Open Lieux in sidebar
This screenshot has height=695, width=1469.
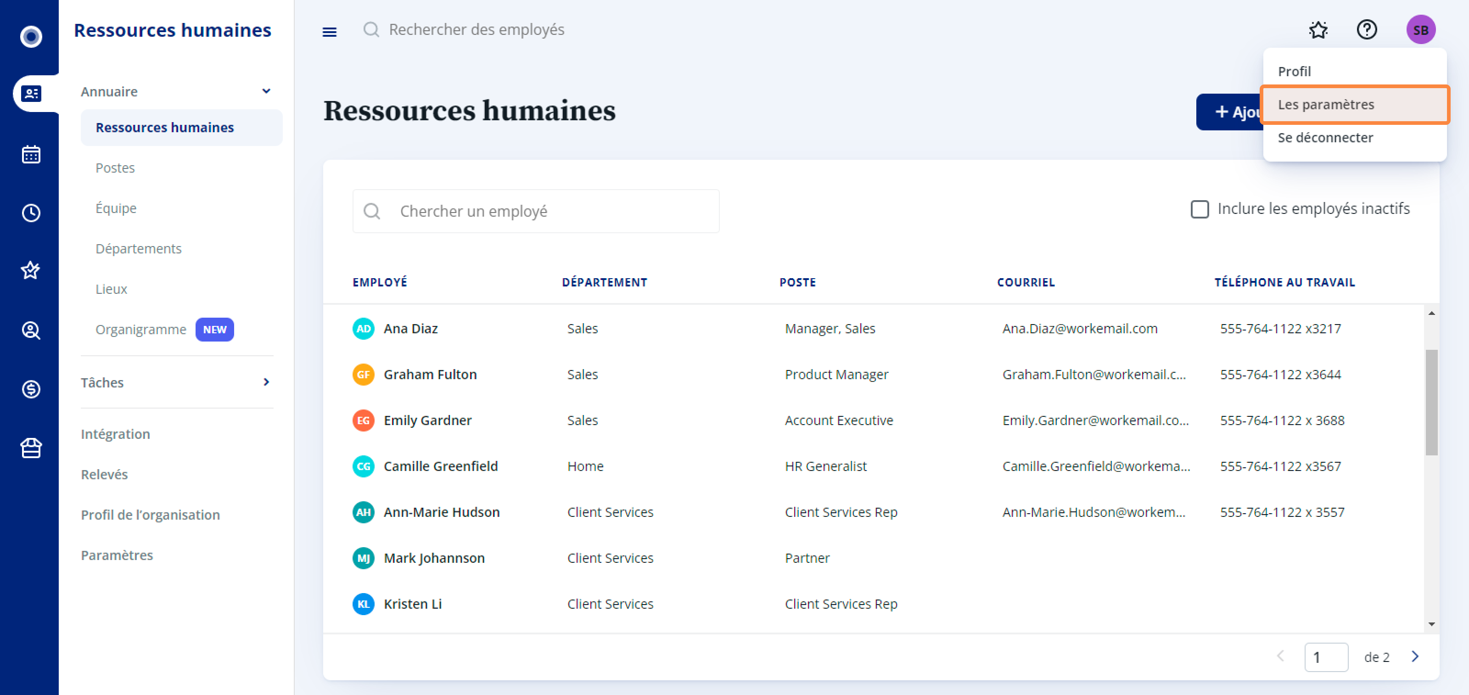pos(111,289)
